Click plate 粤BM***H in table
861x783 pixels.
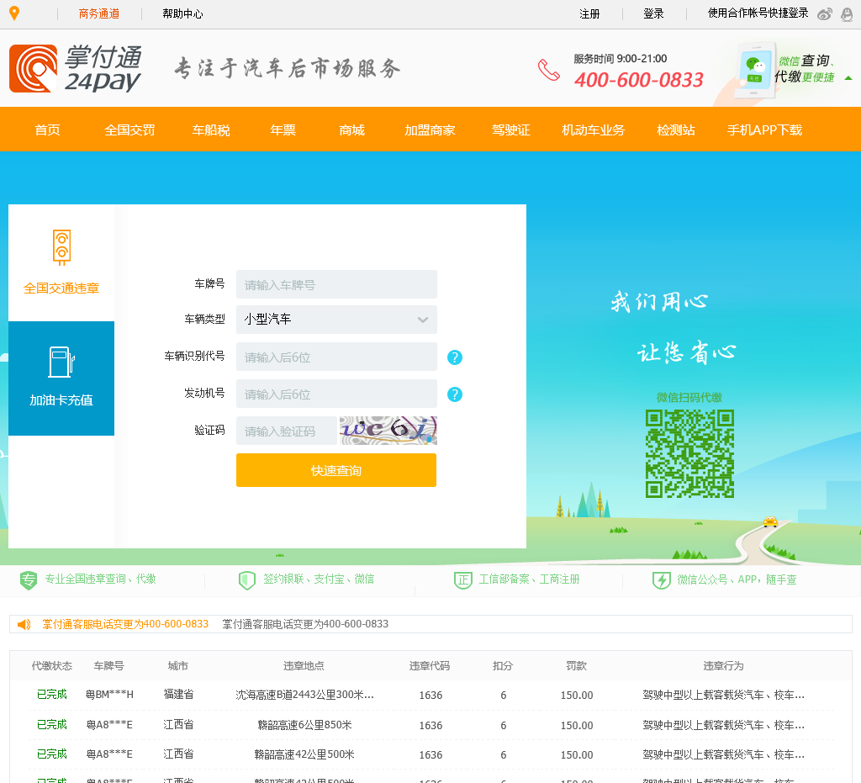click(x=109, y=695)
